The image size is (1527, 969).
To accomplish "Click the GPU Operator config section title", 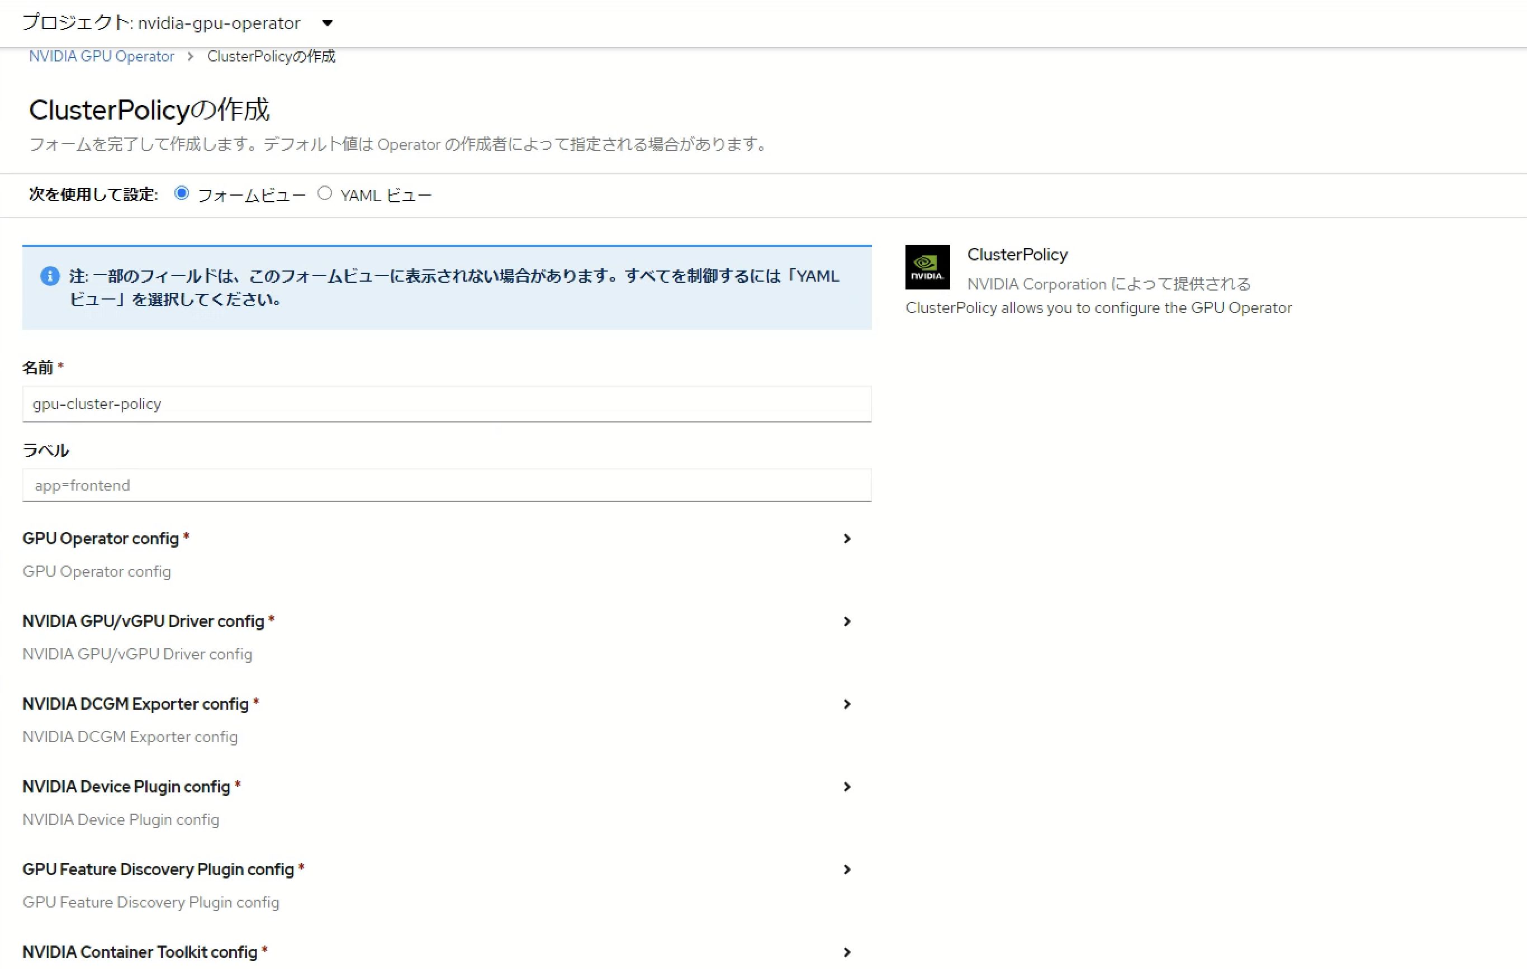I will coord(101,538).
